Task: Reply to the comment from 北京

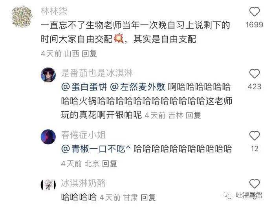Action: click(x=110, y=163)
